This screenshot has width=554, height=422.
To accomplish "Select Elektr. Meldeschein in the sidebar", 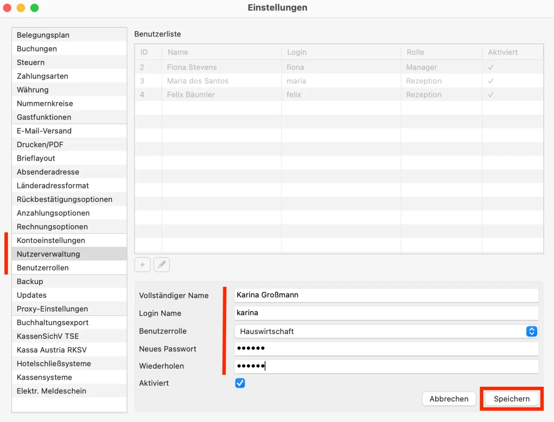I will pos(69,390).
